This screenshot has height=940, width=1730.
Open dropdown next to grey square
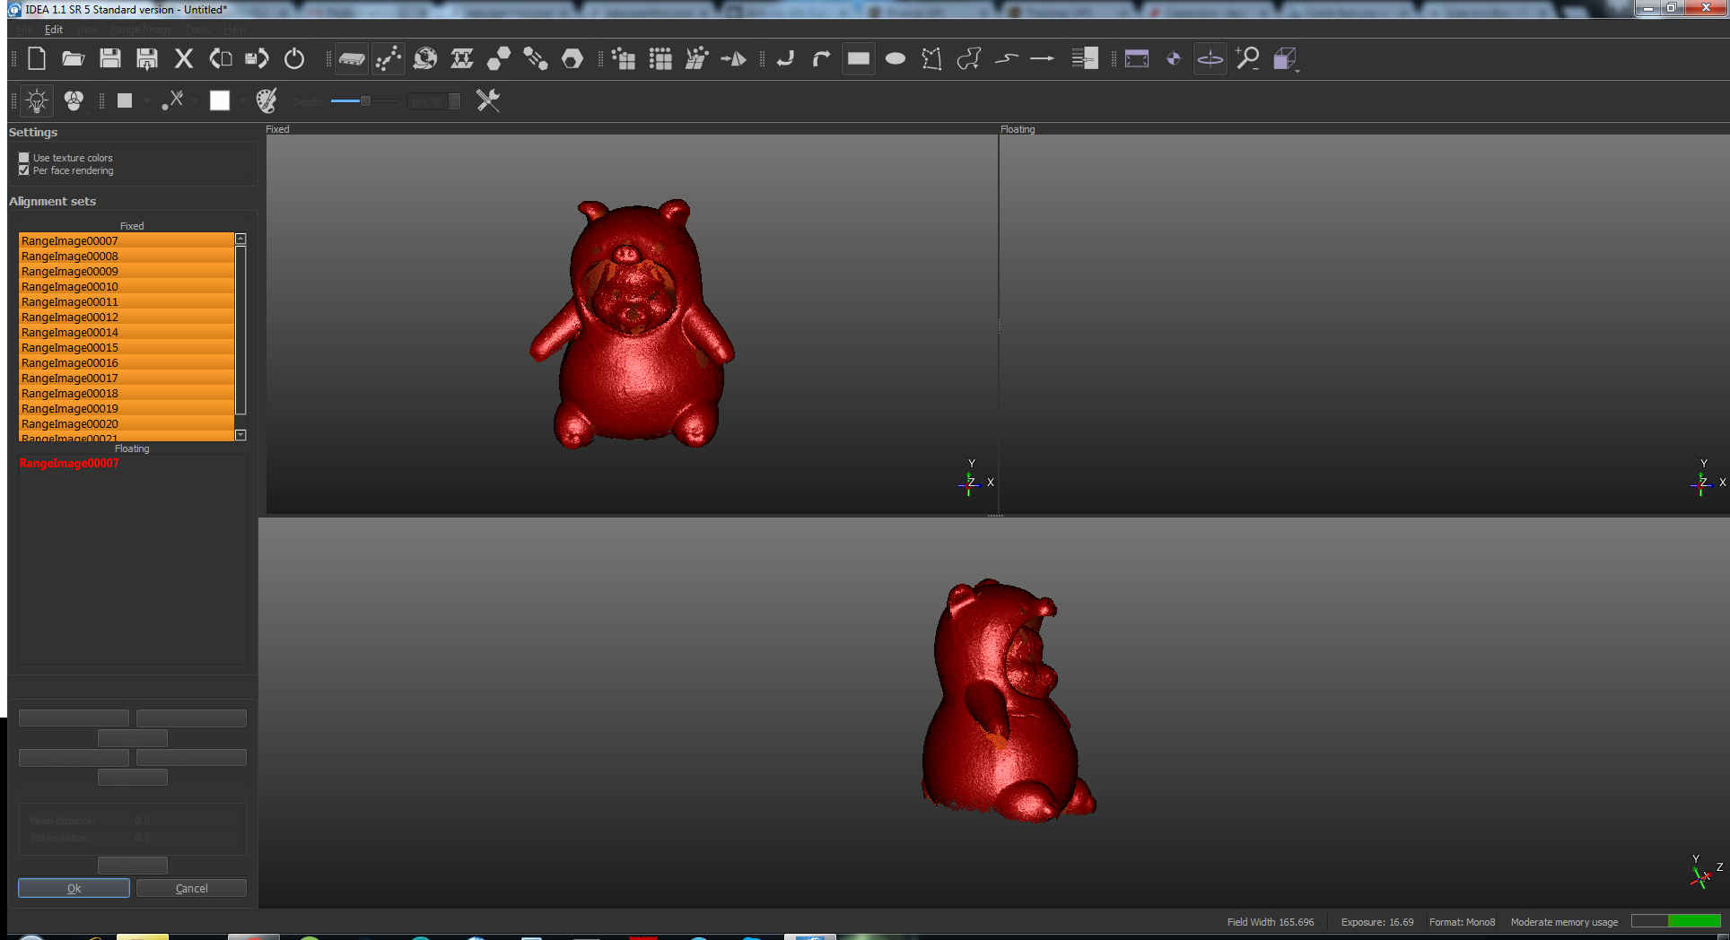pos(146,101)
